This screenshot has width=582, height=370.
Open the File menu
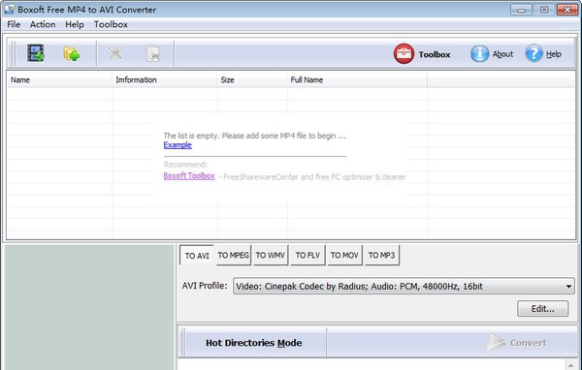pos(14,24)
